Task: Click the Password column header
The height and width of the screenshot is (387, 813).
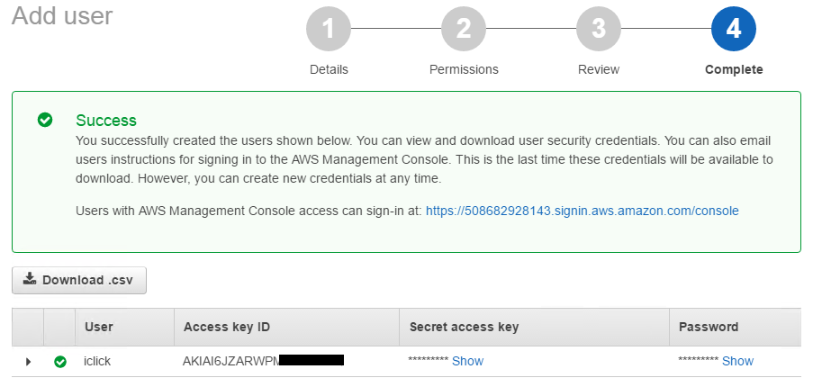Action: click(x=736, y=327)
